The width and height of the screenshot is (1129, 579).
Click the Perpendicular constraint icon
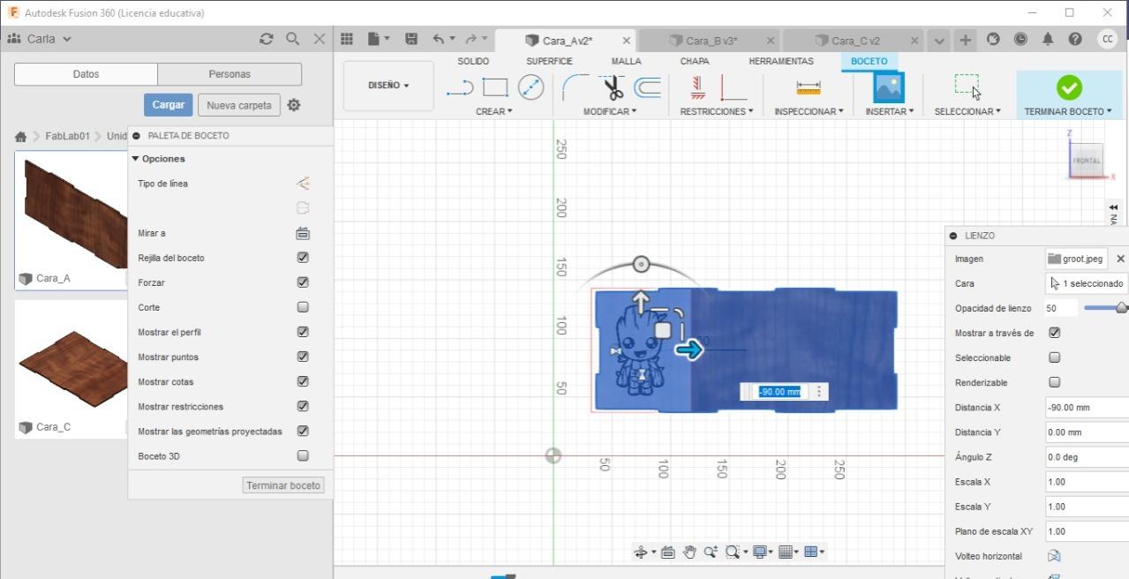734,87
